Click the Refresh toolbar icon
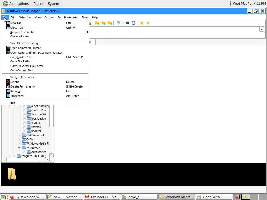 tap(133, 23)
